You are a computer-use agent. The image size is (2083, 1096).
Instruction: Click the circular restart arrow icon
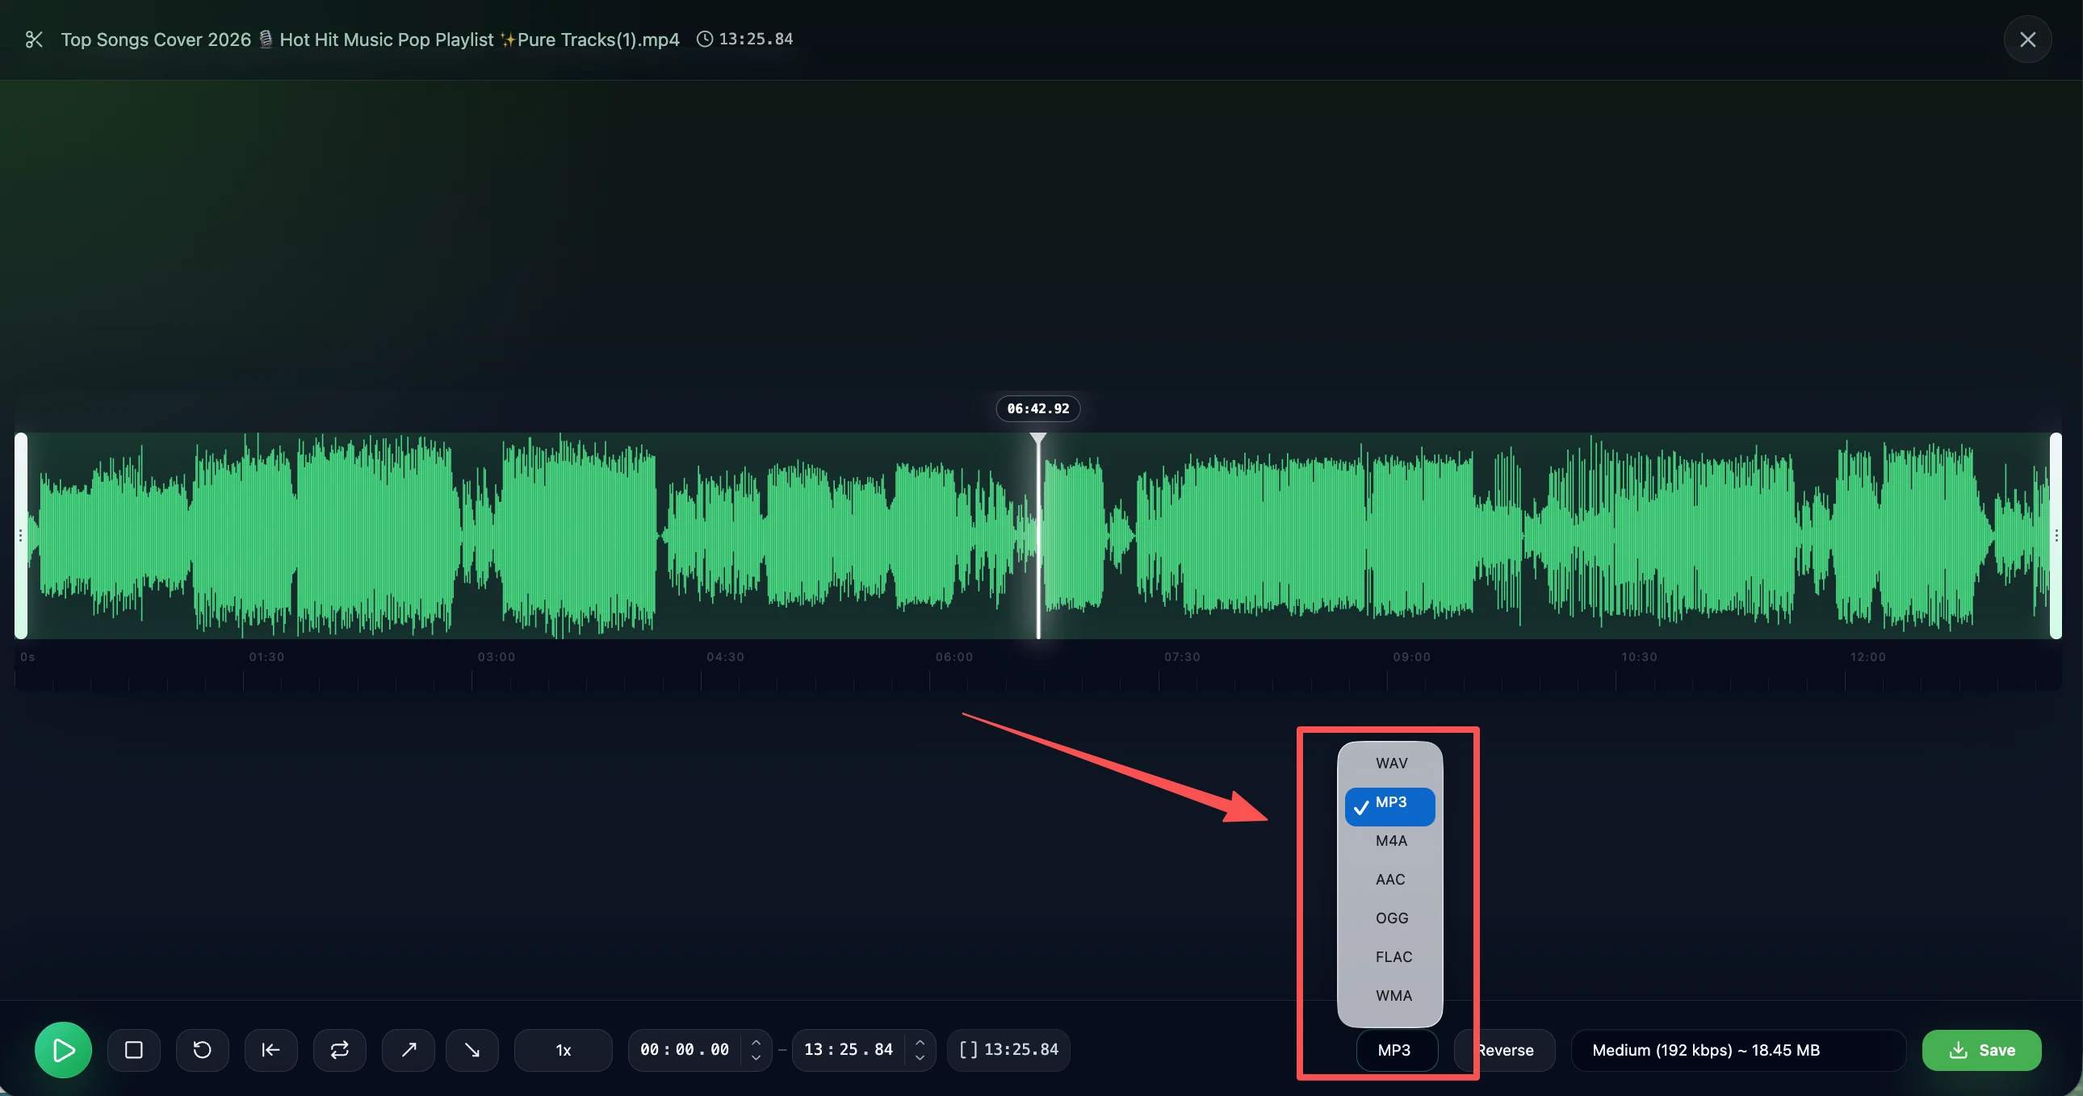[202, 1050]
